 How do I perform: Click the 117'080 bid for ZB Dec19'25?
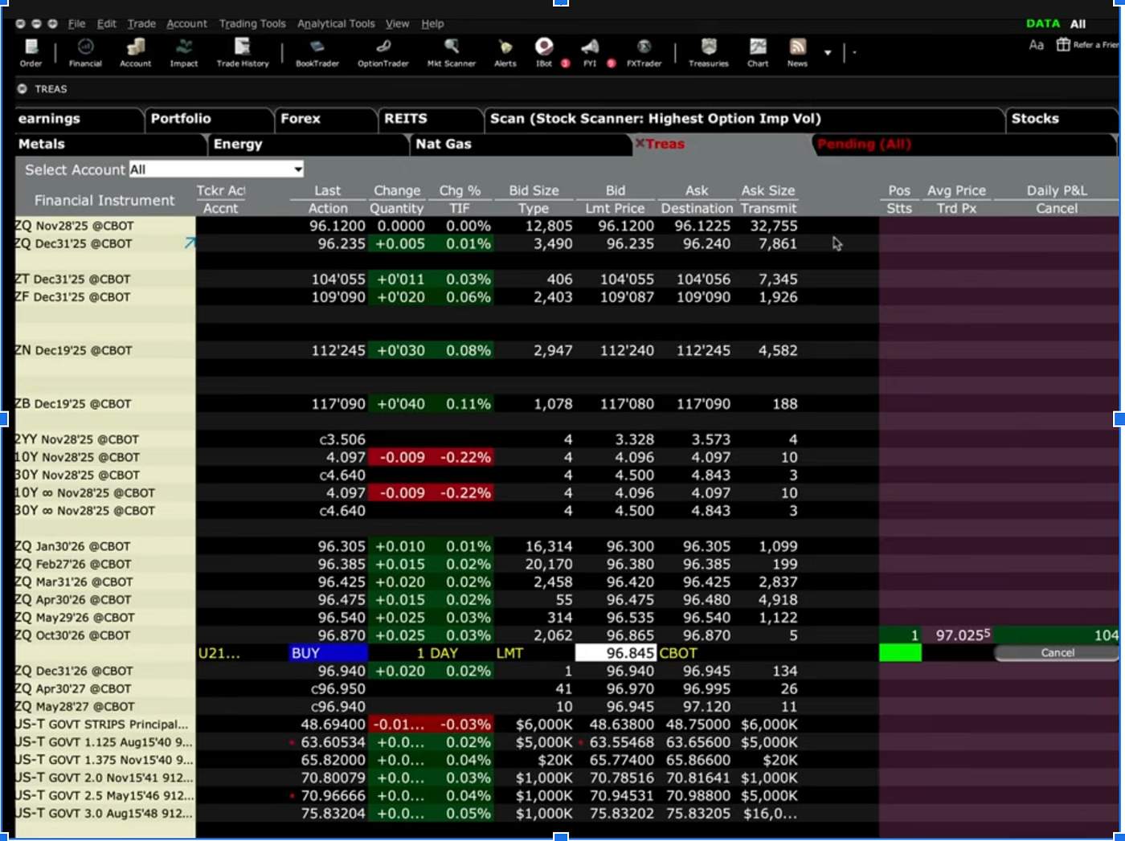[x=627, y=403]
